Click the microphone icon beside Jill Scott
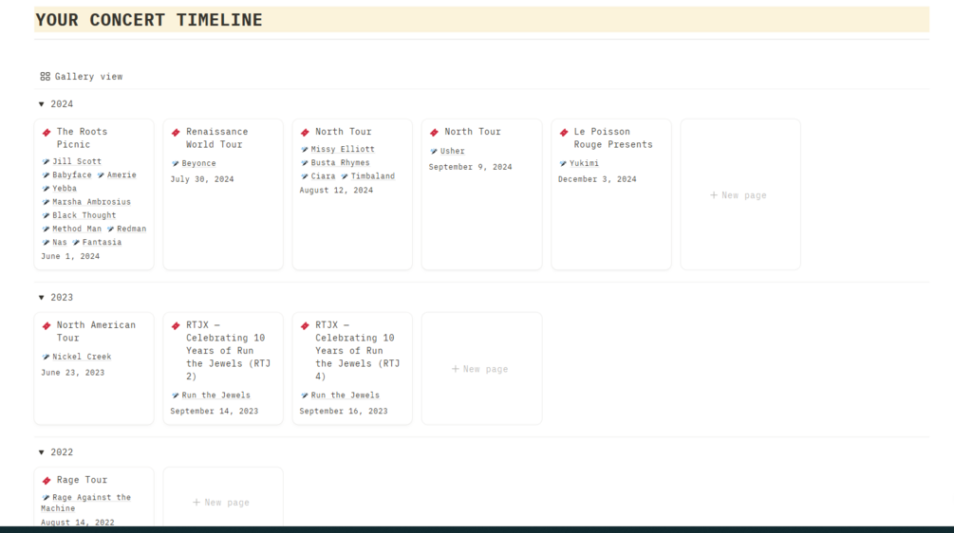 point(46,161)
